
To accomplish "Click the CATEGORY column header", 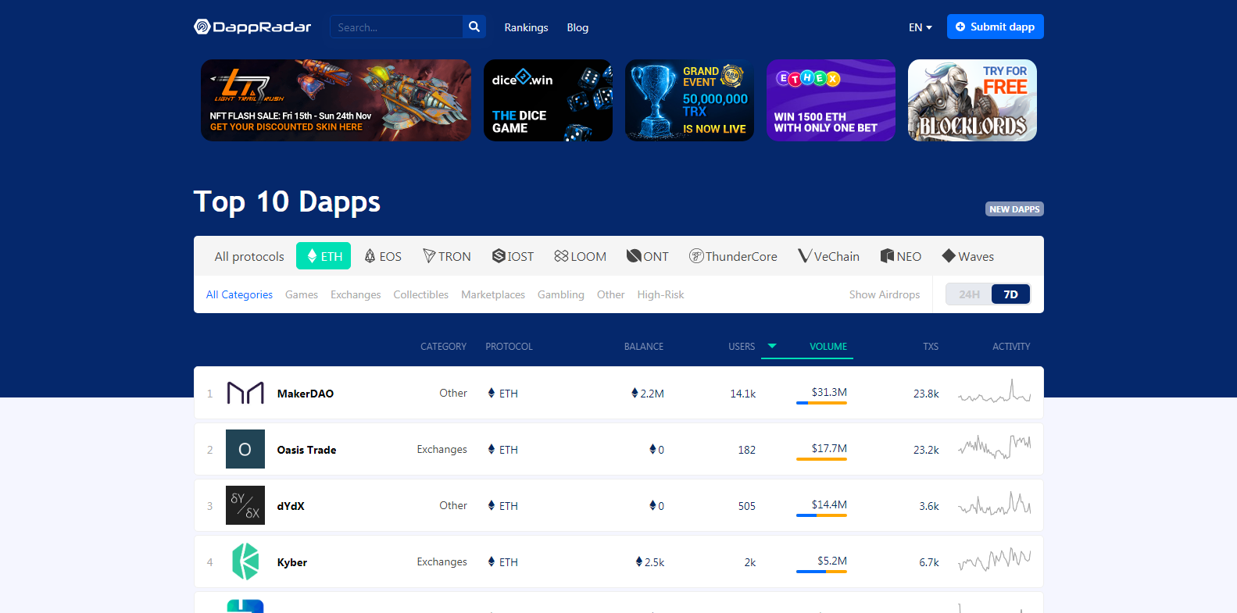I will click(443, 347).
